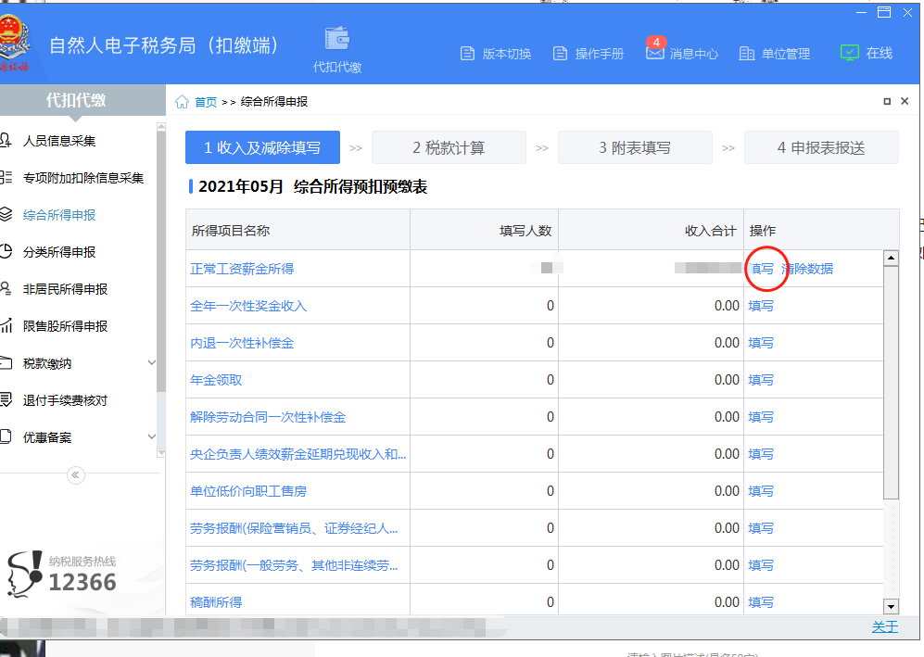Collapse sidebar with double-arrow button
Screen dimensions: 924x657
tap(75, 475)
